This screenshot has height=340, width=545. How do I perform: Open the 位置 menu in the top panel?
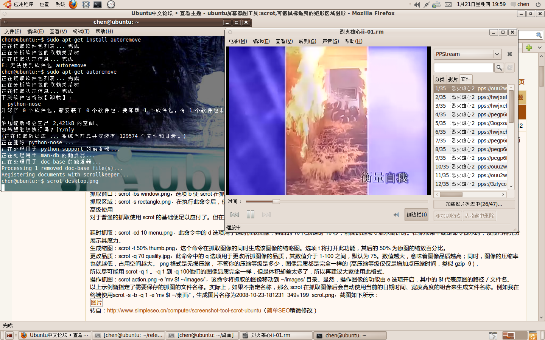point(44,5)
